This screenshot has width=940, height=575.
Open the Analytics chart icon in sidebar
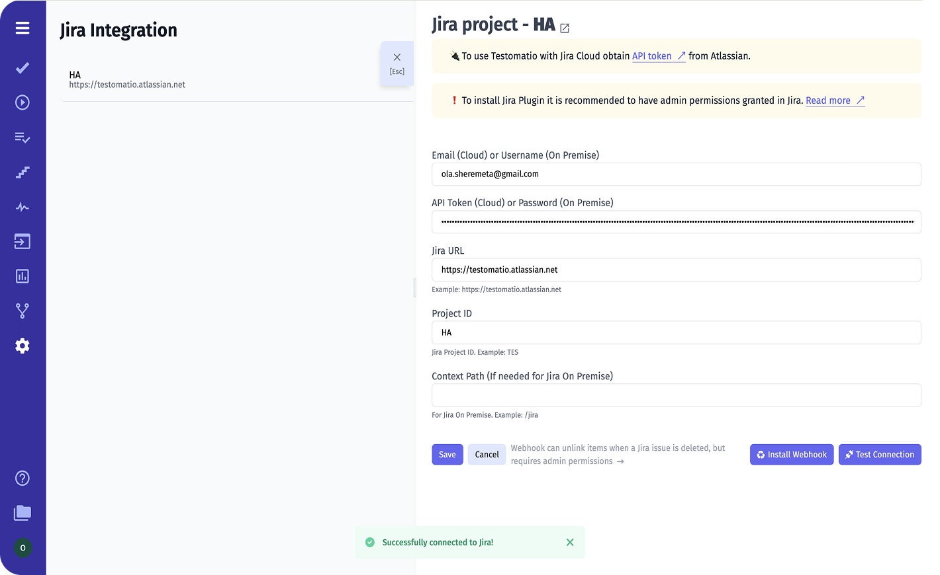coord(23,276)
